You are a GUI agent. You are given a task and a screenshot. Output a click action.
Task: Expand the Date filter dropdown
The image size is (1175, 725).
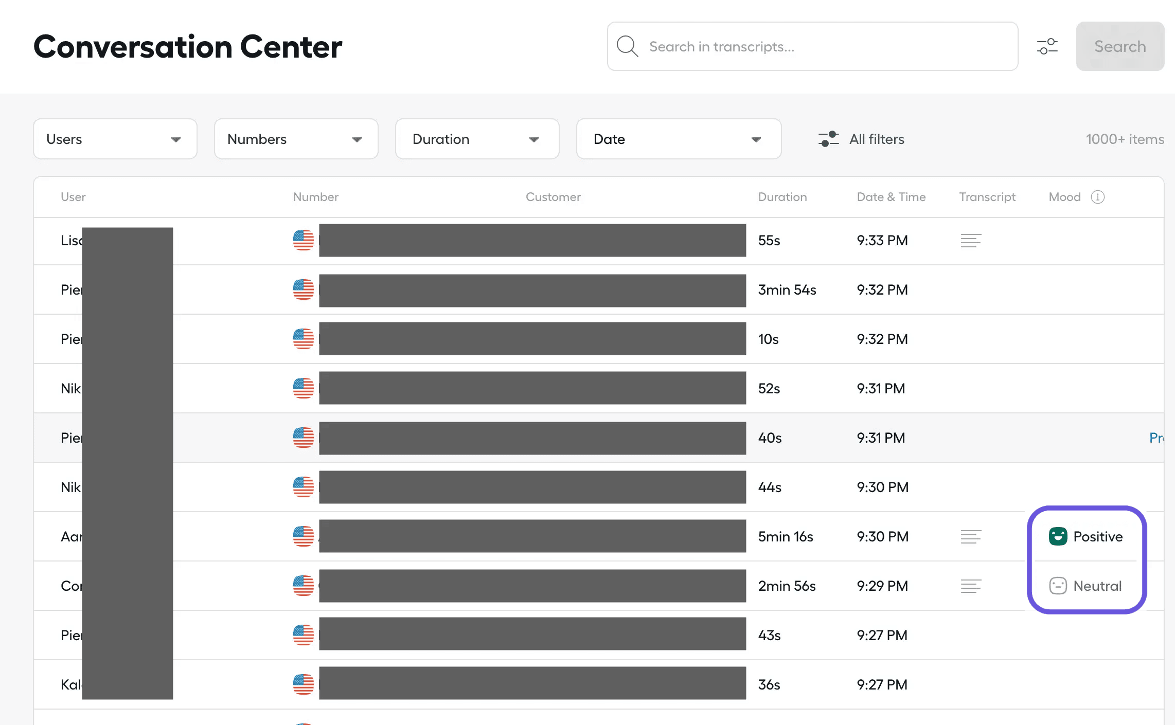[x=679, y=139]
